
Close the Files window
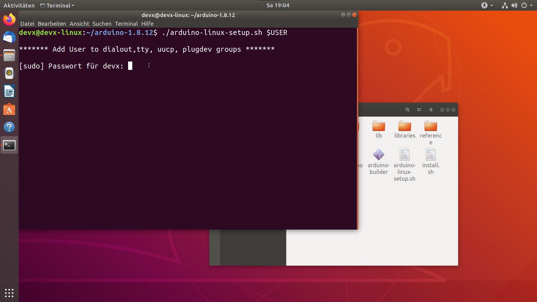(x=453, y=110)
